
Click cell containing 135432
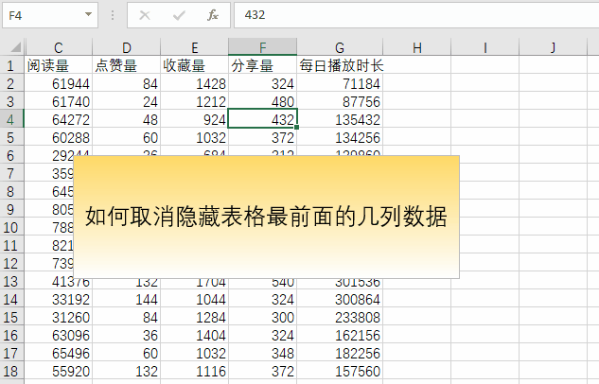click(340, 119)
